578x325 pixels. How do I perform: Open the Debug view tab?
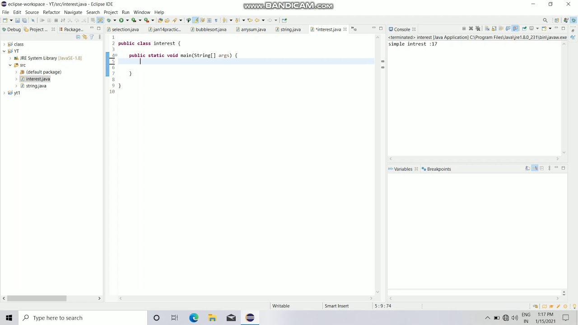[11, 29]
